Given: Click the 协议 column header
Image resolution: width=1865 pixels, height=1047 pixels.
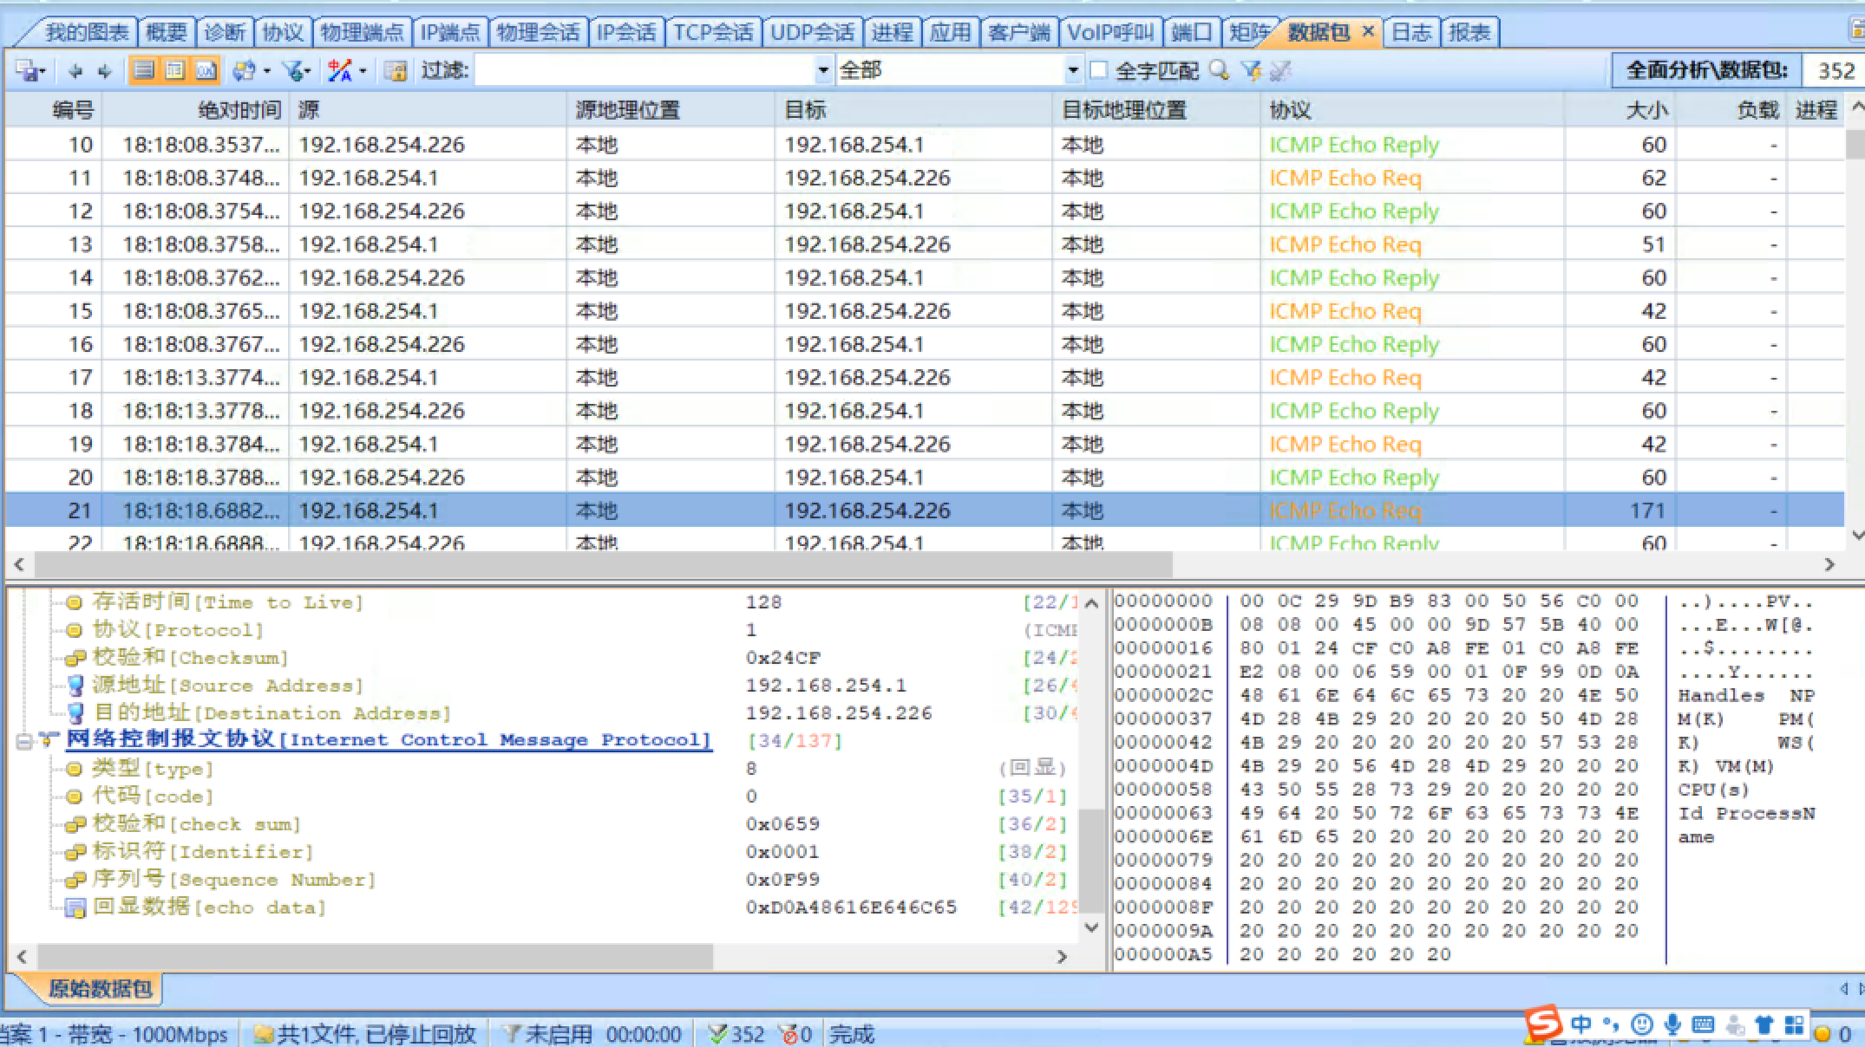Looking at the screenshot, I should (x=1290, y=110).
